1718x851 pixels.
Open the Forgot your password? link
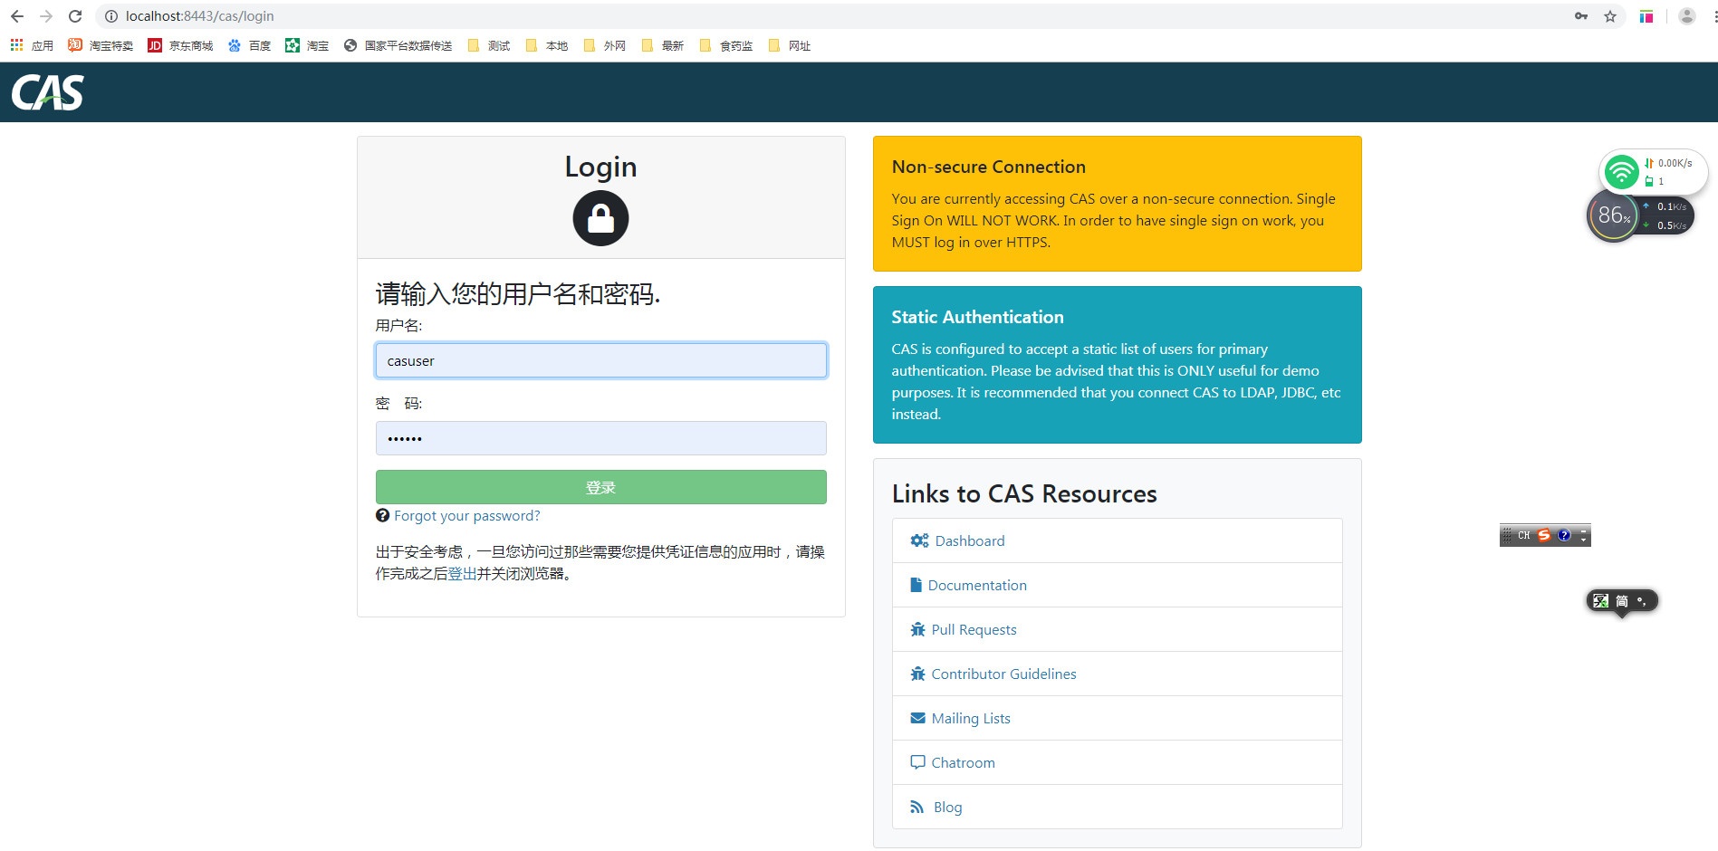[466, 515]
